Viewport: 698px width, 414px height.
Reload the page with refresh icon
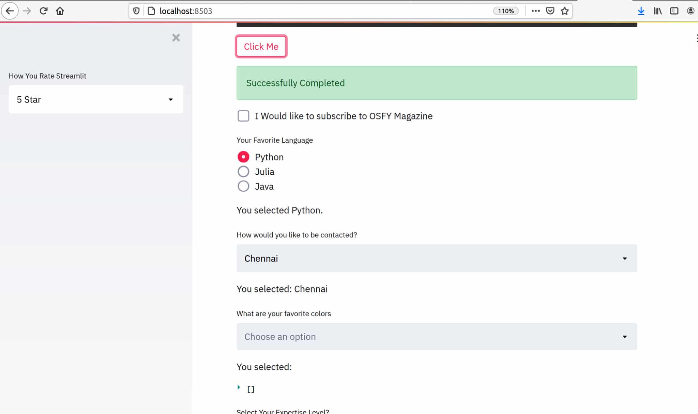pyautogui.click(x=43, y=11)
